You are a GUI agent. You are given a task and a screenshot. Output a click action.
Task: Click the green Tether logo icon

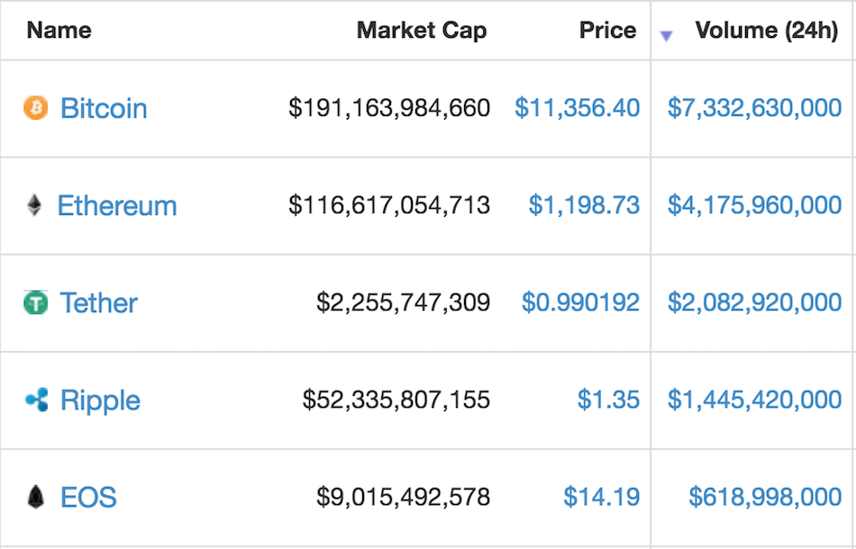click(x=35, y=303)
